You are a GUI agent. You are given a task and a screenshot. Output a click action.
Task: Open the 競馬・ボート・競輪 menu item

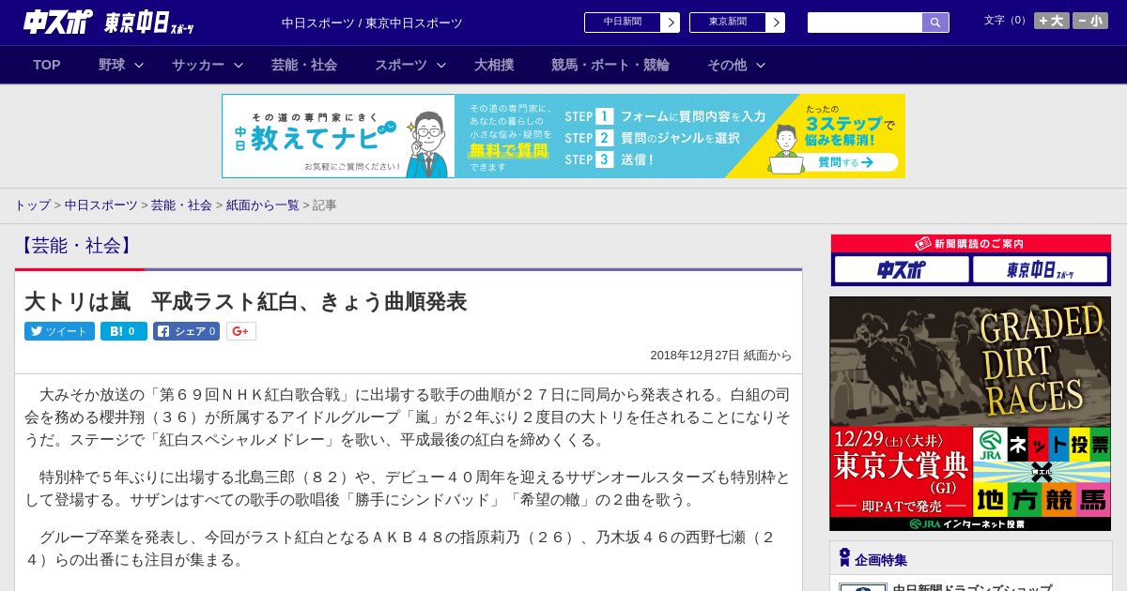coord(610,65)
